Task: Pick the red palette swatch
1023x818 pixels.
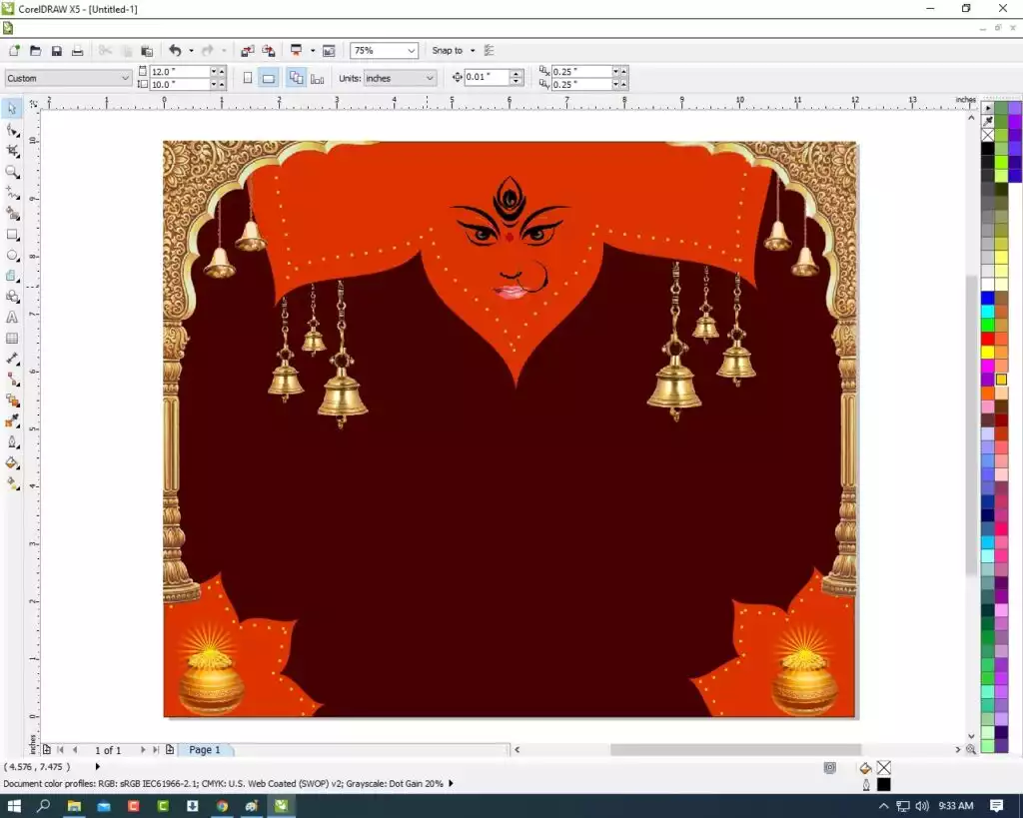Action: point(988,339)
